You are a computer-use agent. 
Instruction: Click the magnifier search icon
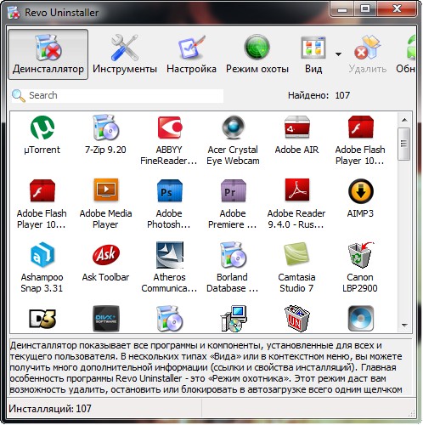19,95
